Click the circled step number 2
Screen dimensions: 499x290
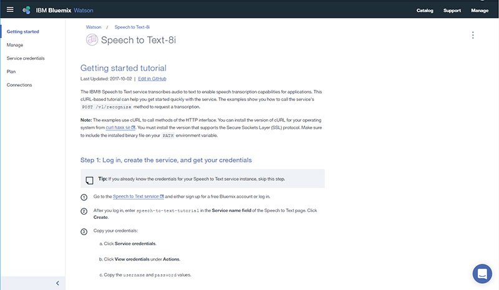(x=84, y=211)
